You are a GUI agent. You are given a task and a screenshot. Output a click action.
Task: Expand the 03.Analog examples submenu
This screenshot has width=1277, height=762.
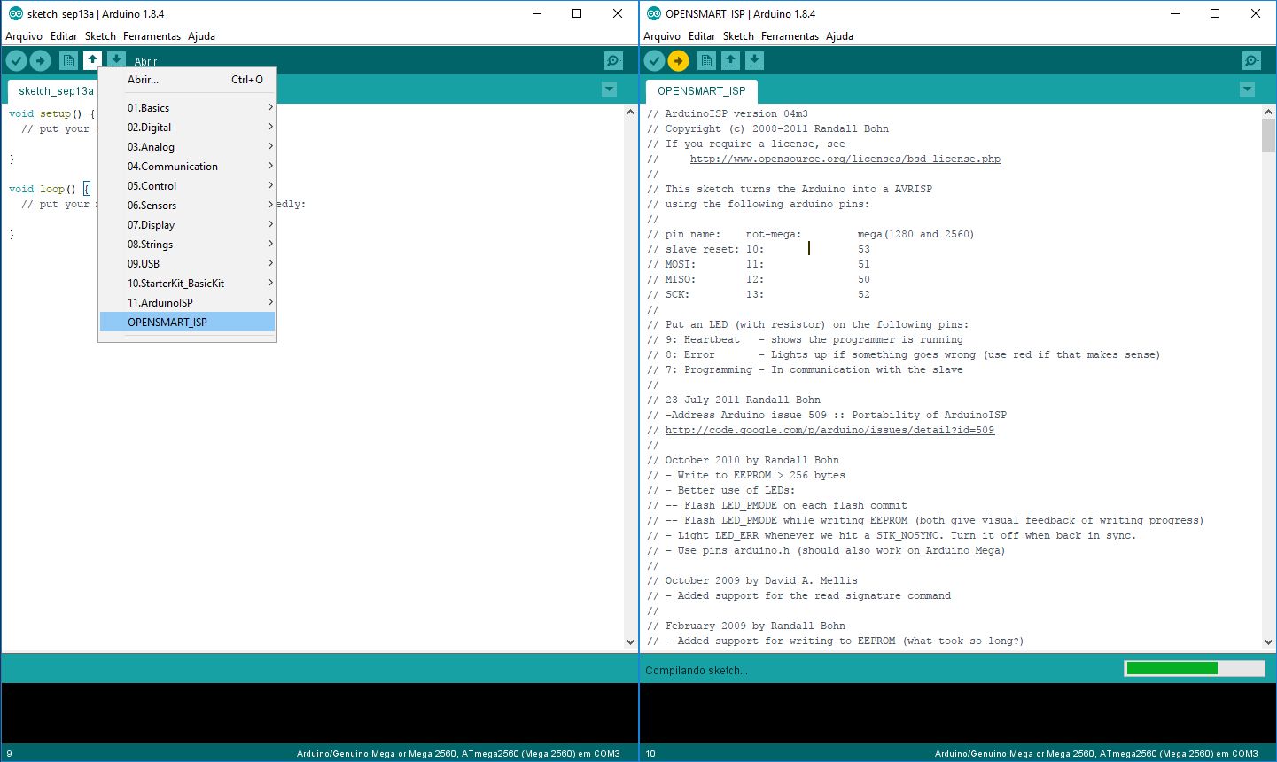click(x=187, y=147)
